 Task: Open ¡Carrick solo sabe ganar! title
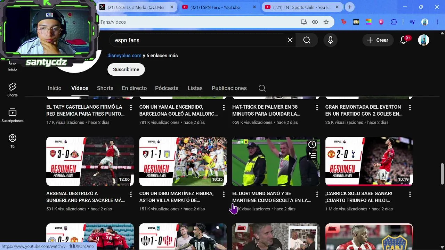pos(359,197)
